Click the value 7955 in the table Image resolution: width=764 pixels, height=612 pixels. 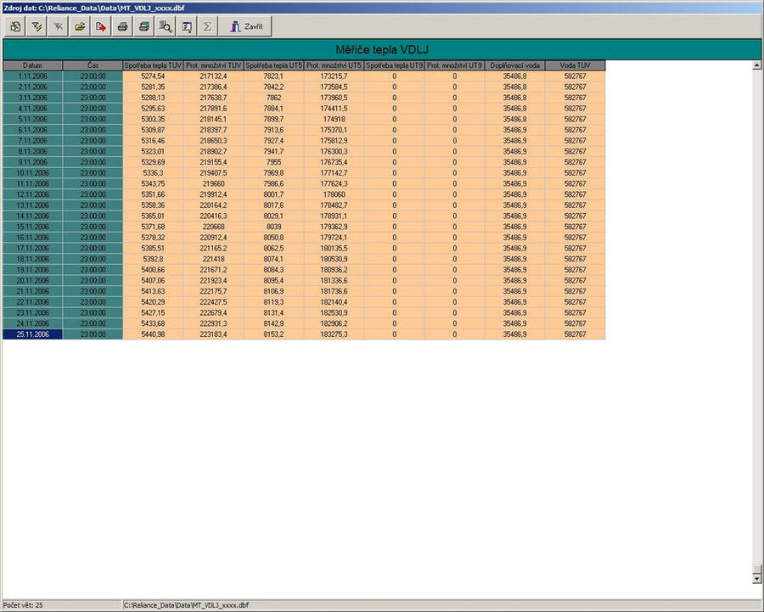click(x=274, y=162)
